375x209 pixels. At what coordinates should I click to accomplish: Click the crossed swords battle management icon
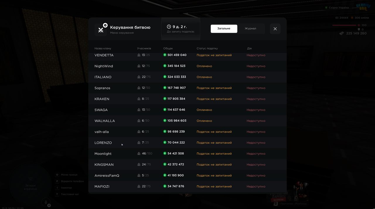[x=101, y=30]
